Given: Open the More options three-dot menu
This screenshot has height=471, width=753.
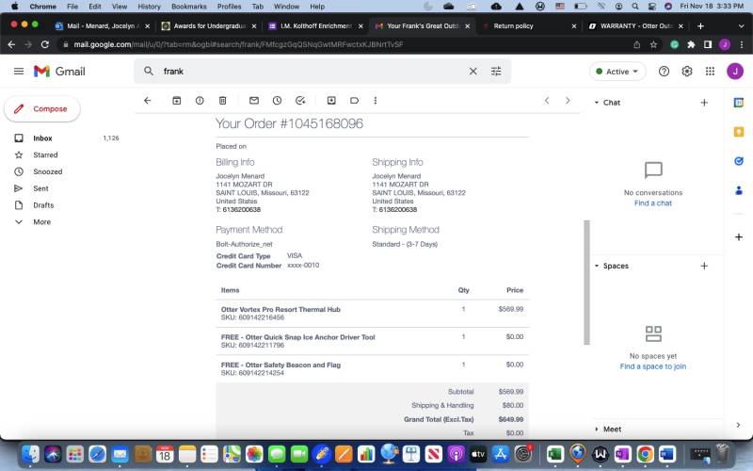Looking at the screenshot, I should (x=376, y=101).
